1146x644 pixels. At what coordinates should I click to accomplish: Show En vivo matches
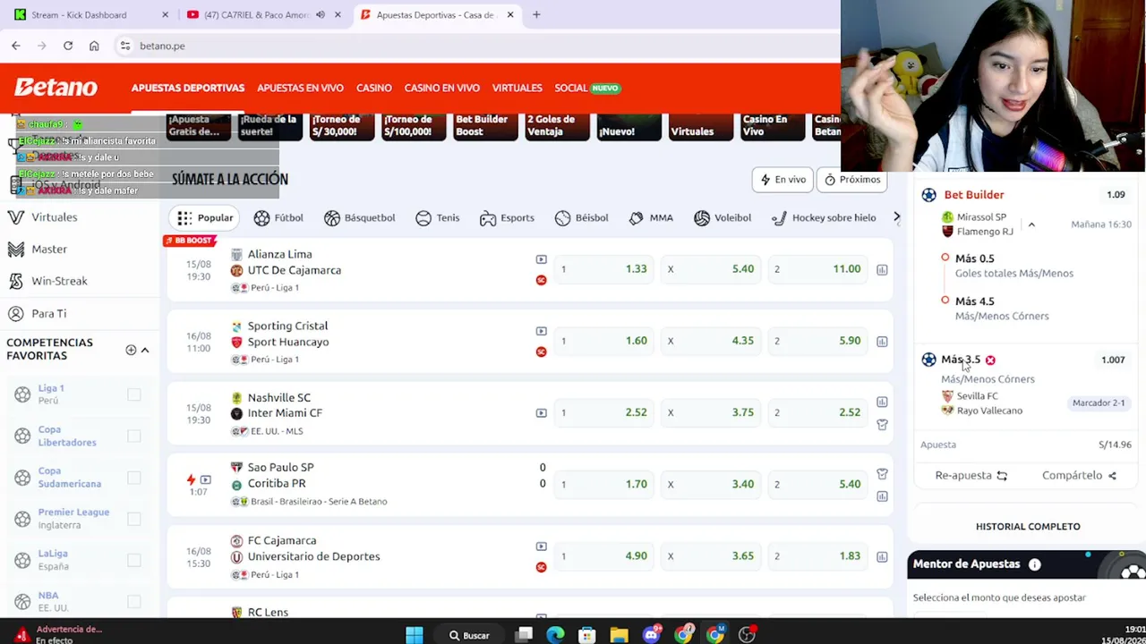coord(783,180)
